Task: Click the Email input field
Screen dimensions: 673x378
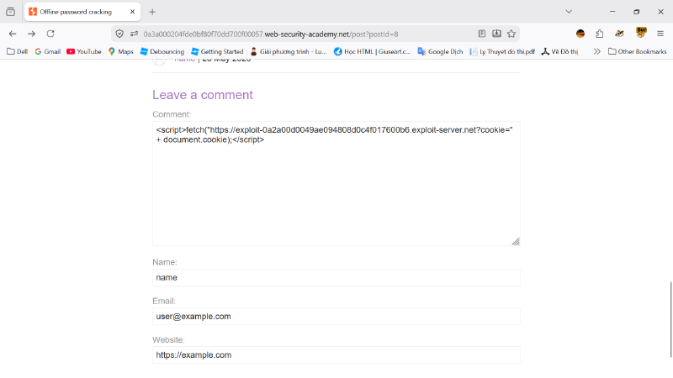Action: (x=336, y=317)
